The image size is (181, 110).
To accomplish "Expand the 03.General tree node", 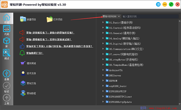I will 103,33.
